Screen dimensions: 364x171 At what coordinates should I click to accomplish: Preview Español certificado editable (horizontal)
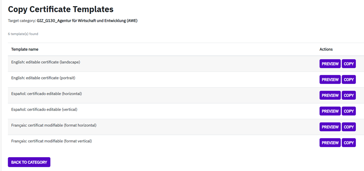pos(330,96)
